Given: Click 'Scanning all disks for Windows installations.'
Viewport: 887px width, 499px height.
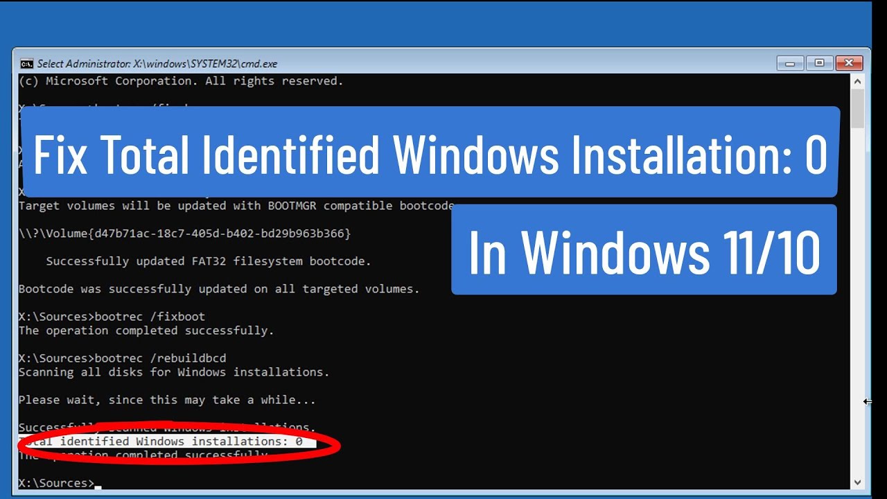Looking at the screenshot, I should coord(174,372).
